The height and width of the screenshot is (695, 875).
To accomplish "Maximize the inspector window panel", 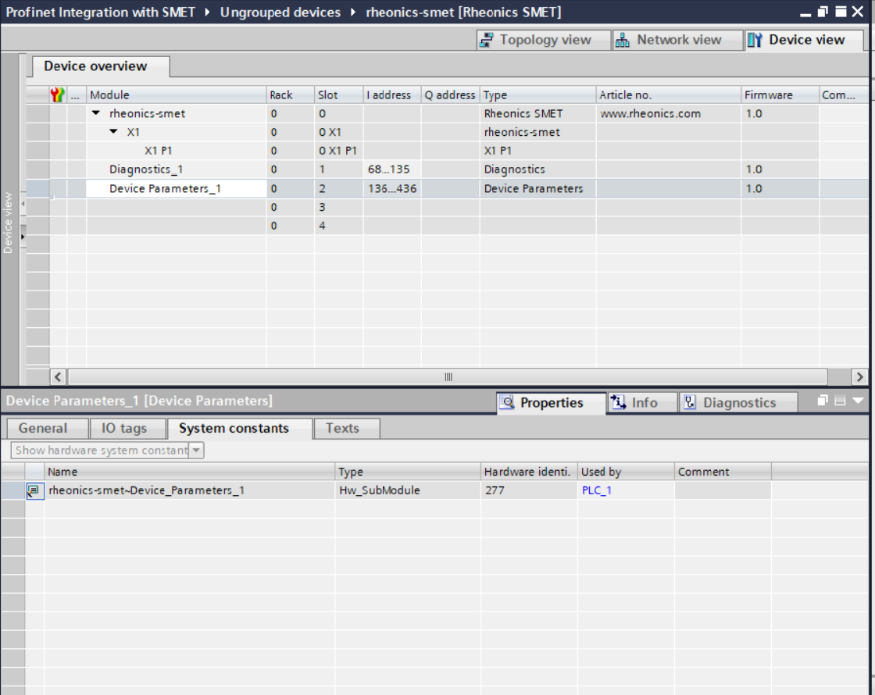I will pyautogui.click(x=840, y=401).
